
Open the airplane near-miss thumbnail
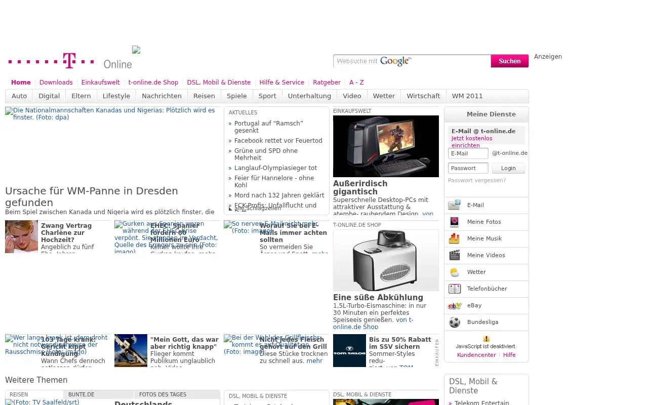tap(131, 350)
